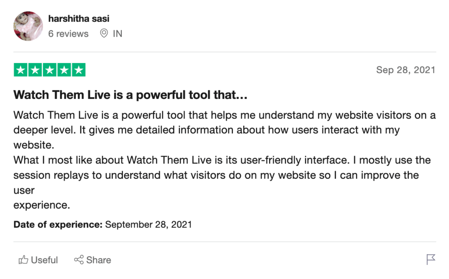Click the share network icon
The height and width of the screenshot is (279, 449).
point(79,260)
